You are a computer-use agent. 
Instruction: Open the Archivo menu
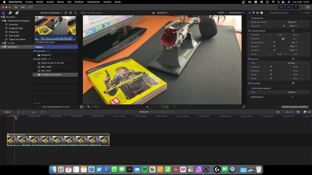click(x=29, y=2)
